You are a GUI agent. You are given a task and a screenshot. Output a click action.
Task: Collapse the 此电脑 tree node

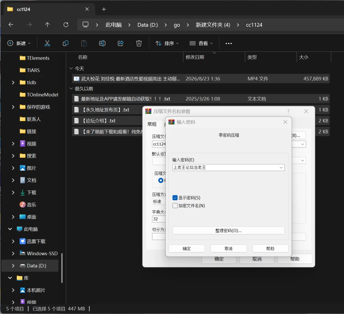[x=10, y=229]
